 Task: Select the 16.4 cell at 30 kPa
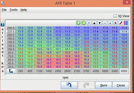pos(67,67)
